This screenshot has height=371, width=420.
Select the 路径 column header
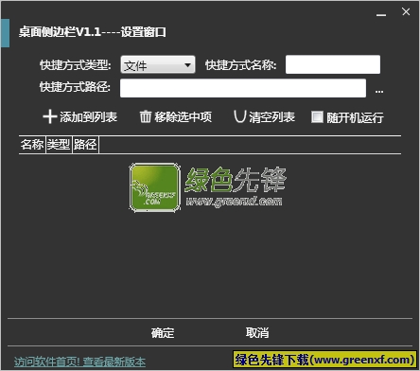(x=85, y=145)
